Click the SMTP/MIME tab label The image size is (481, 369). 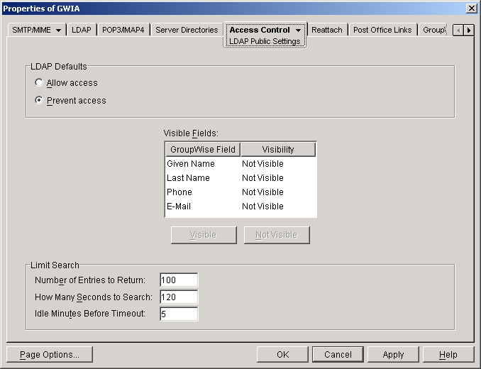32,30
